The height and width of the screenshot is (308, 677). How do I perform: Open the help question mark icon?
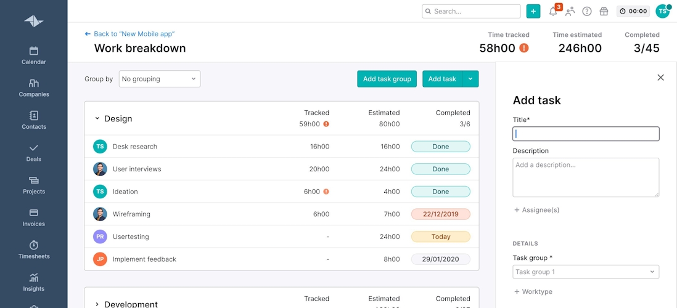click(587, 11)
